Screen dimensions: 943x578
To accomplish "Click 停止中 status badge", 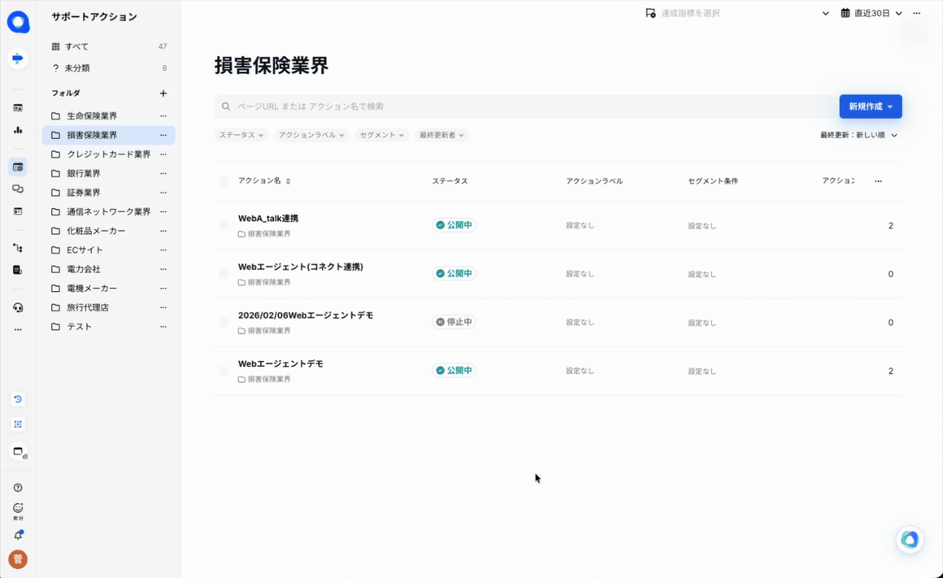I will click(454, 322).
